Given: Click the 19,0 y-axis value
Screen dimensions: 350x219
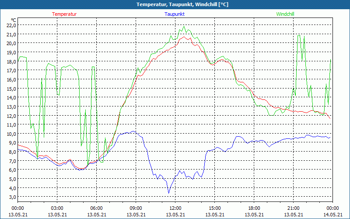Looking at the screenshot, I should point(11,52).
